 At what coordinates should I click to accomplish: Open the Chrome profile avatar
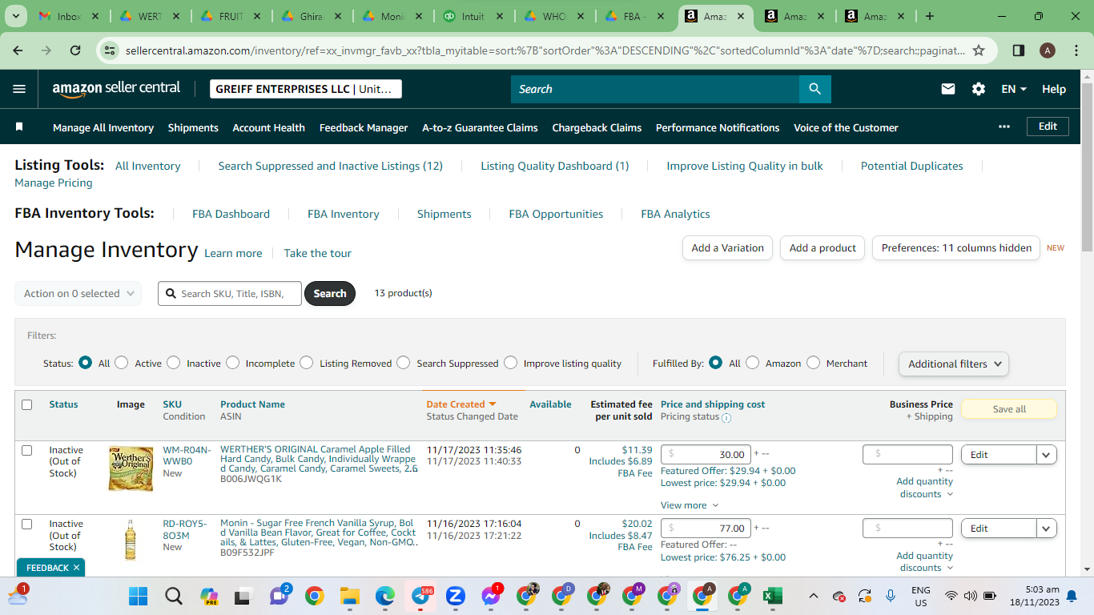tap(1047, 50)
